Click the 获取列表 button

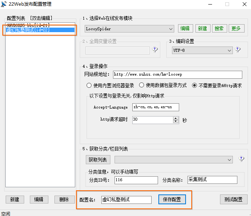coord(98,160)
